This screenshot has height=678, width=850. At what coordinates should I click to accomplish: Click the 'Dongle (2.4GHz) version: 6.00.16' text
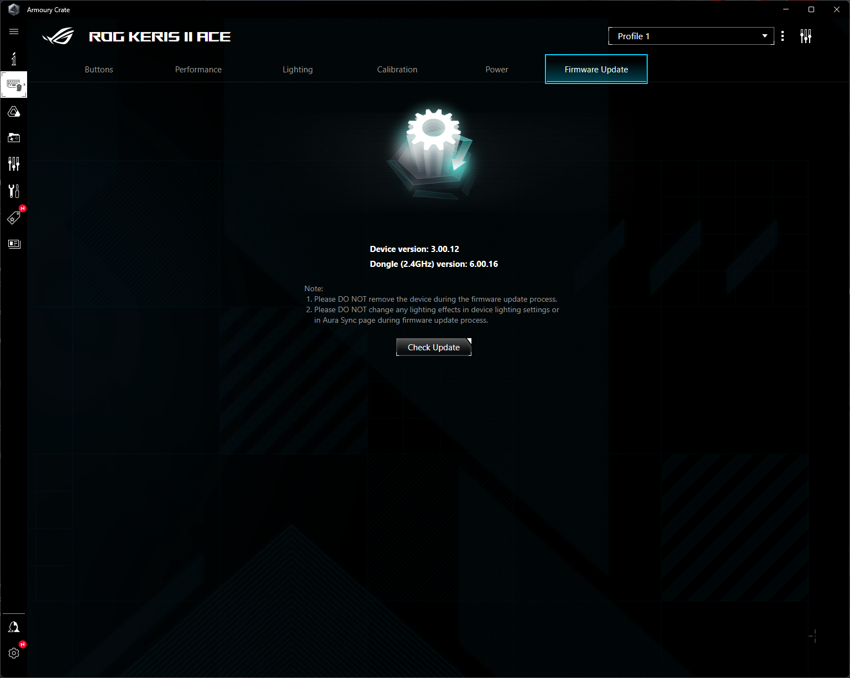(434, 264)
